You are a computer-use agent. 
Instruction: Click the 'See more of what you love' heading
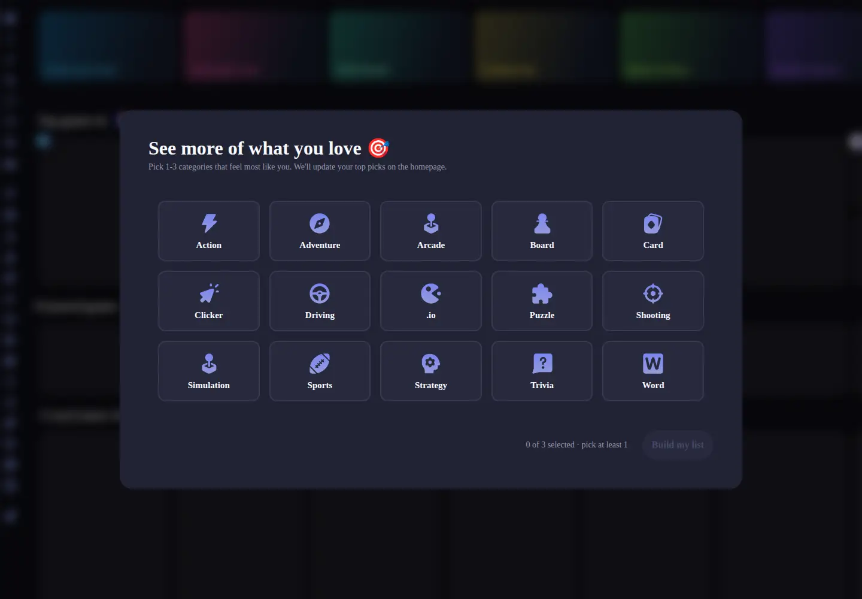click(x=255, y=148)
